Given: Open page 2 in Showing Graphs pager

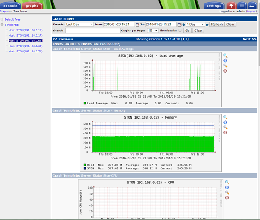Looking at the screenshot, I should pos(186,39).
